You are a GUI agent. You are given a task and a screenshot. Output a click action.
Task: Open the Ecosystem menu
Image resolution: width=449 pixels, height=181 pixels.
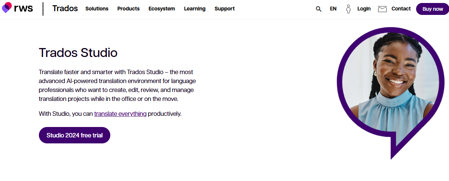(162, 9)
